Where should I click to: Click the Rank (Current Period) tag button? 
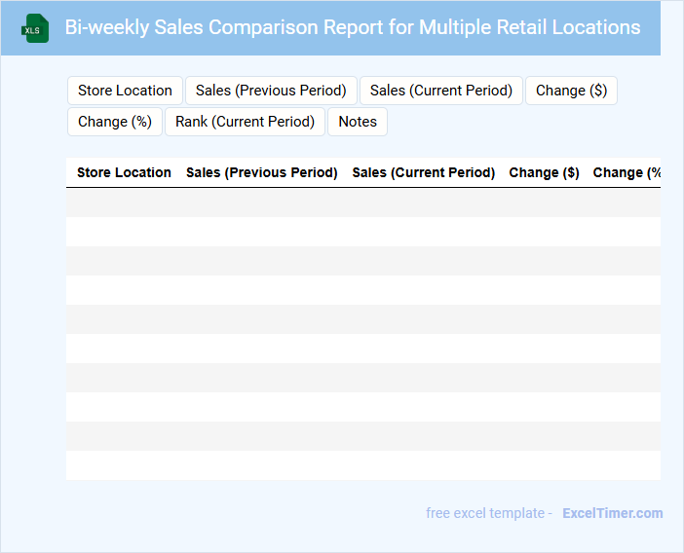coord(245,122)
